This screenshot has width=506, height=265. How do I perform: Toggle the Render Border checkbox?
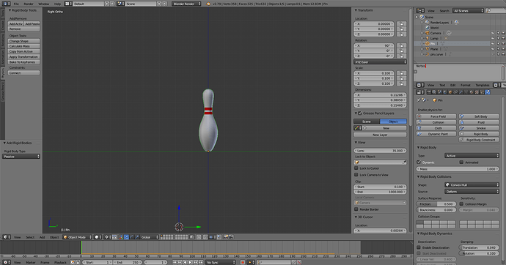(x=356, y=209)
